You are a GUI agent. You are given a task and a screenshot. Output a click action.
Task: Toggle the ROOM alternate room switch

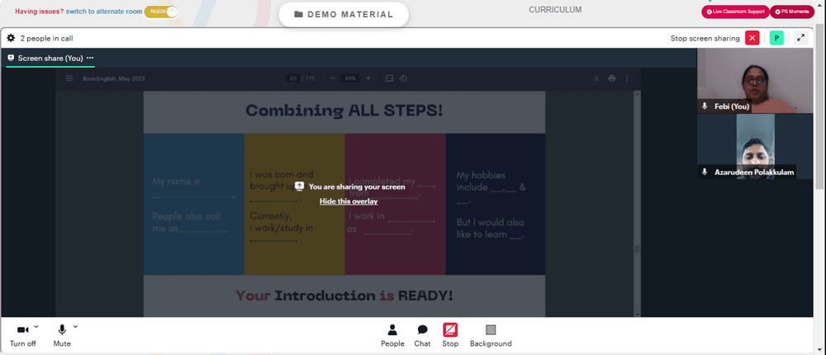[160, 12]
